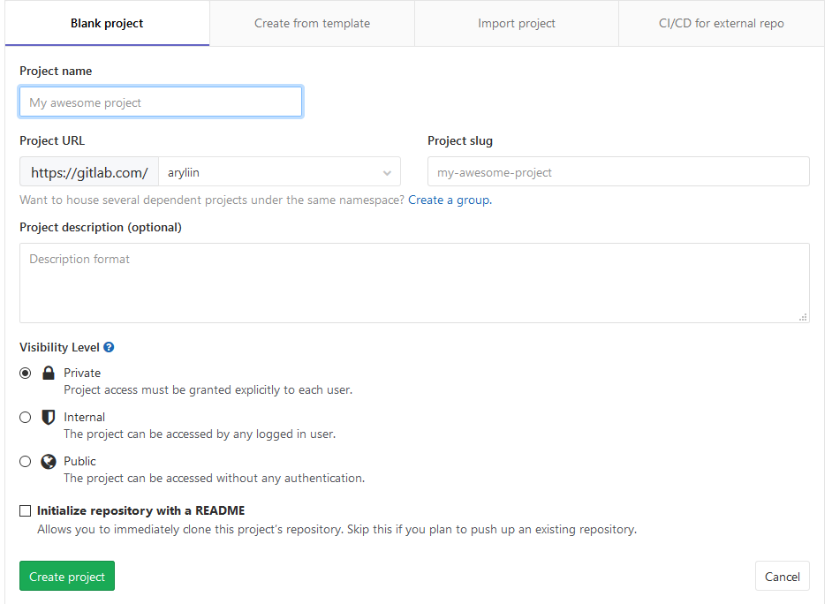Screen dimensions: 832x604
Task: Open the aryliin namespace dropdown
Action: tap(280, 171)
